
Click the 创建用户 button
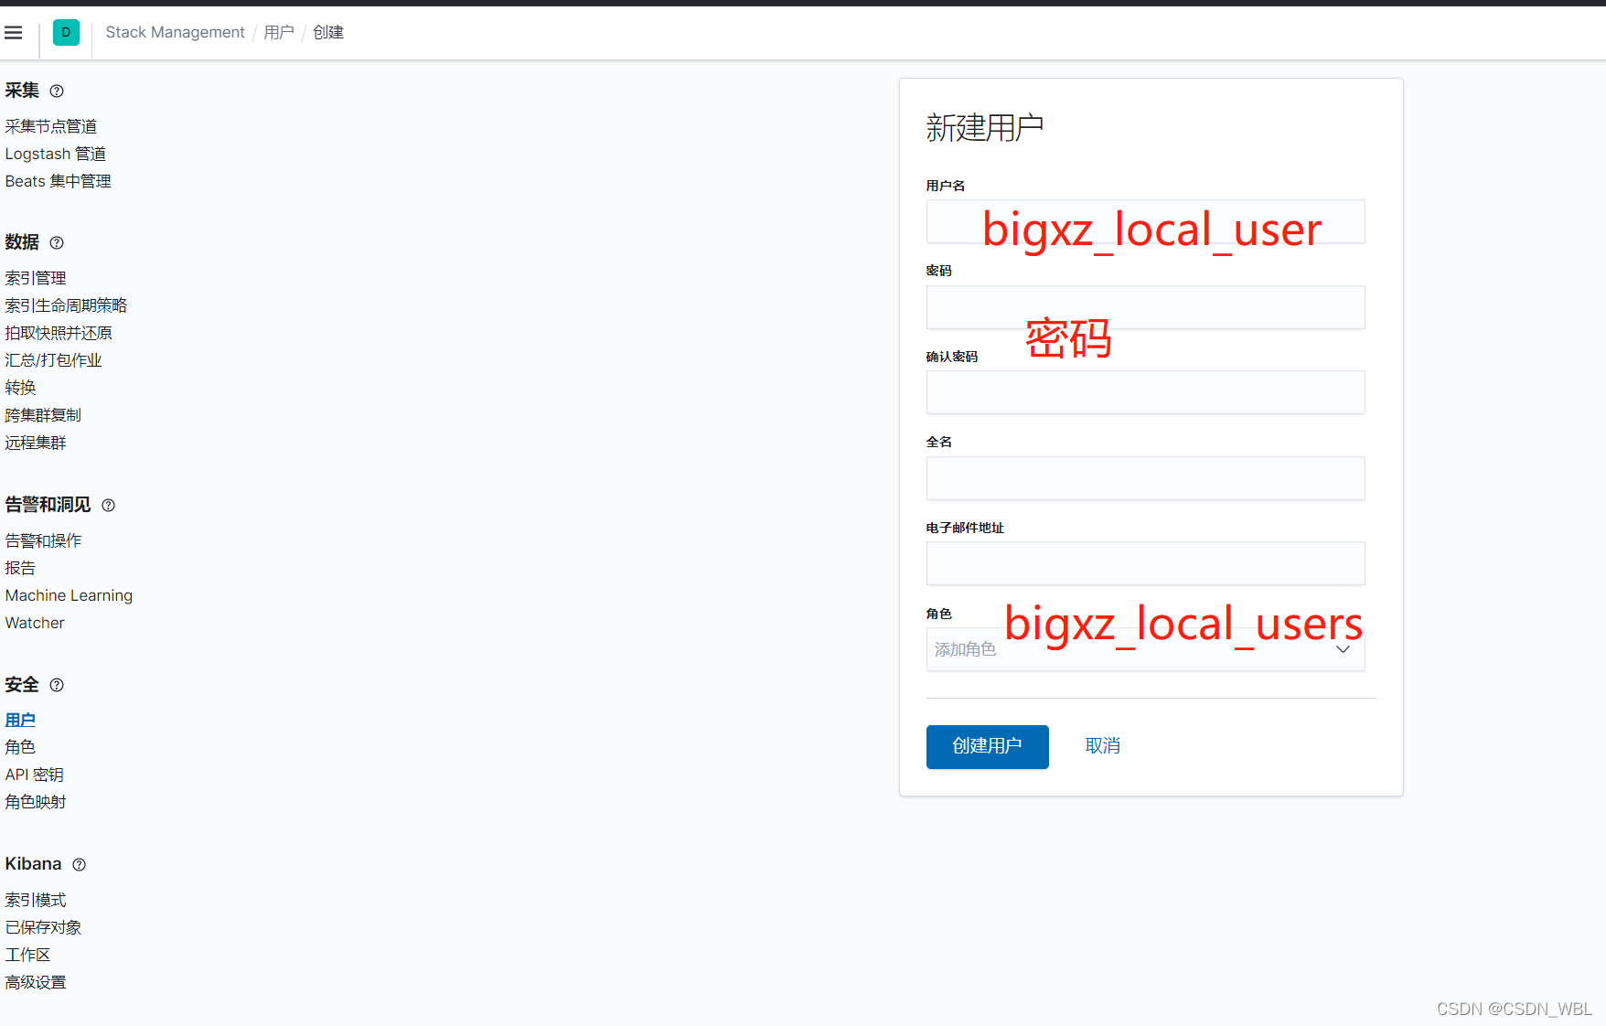coord(987,746)
